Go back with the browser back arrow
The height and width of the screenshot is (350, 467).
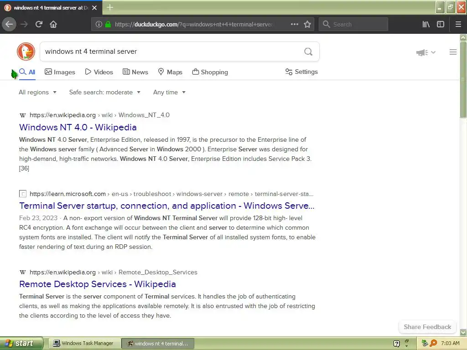(9, 24)
